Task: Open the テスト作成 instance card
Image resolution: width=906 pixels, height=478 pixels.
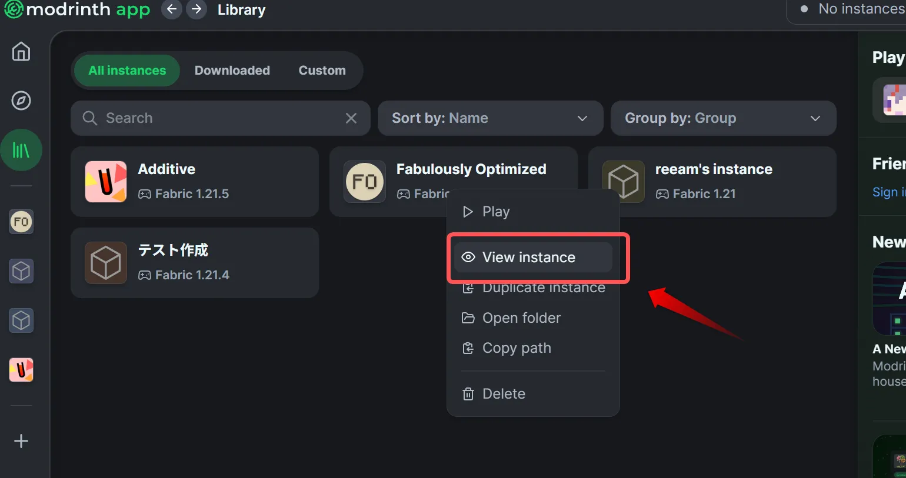Action: [194, 263]
